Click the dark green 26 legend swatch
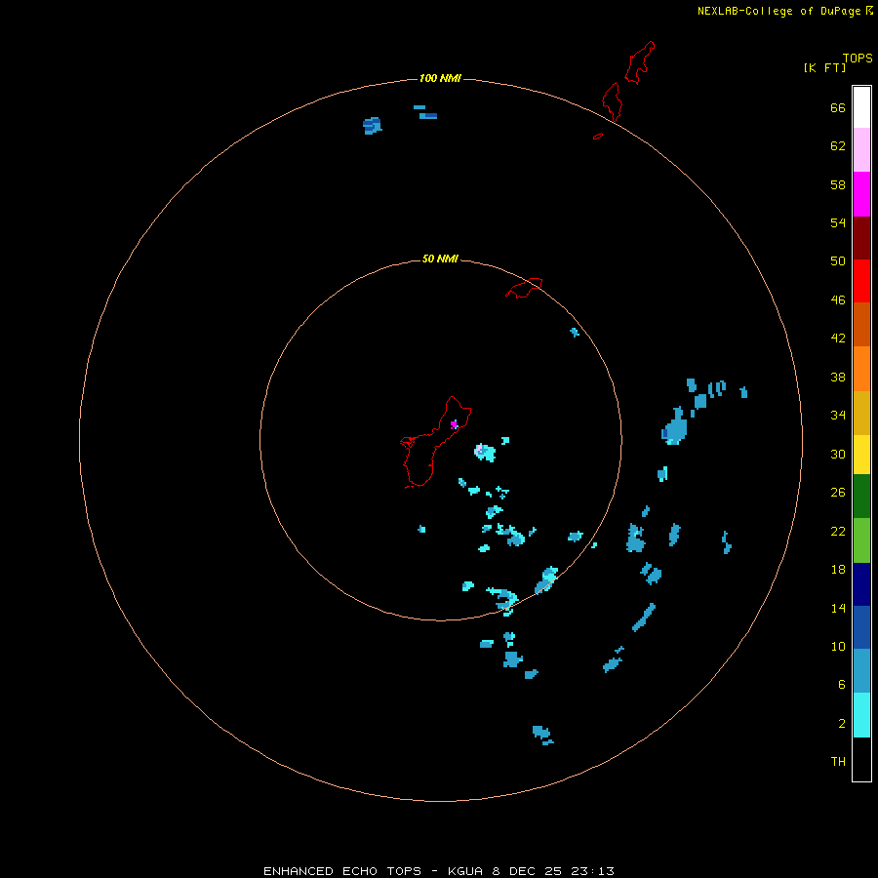This screenshot has height=878, width=878. tap(861, 497)
